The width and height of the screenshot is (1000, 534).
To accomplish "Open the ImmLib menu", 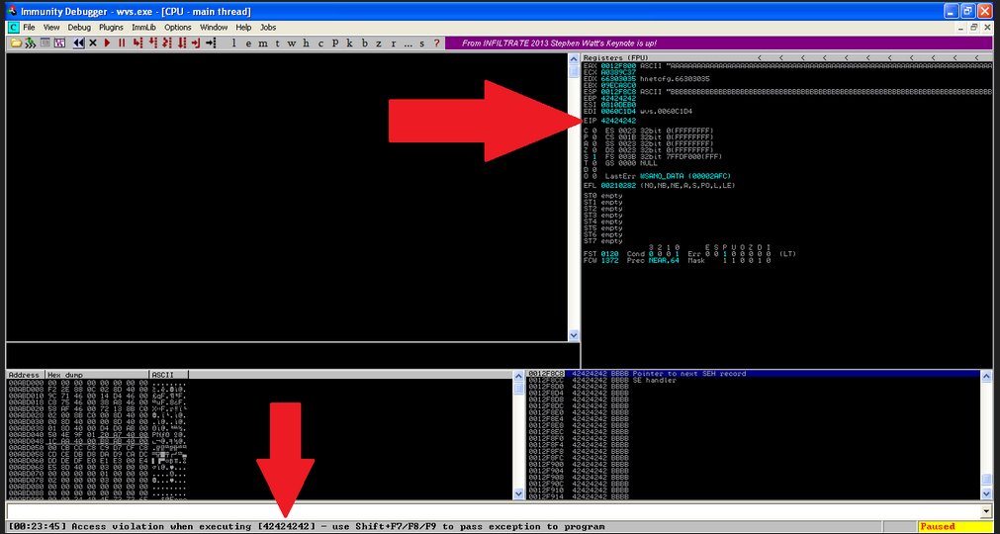I will (x=144, y=27).
